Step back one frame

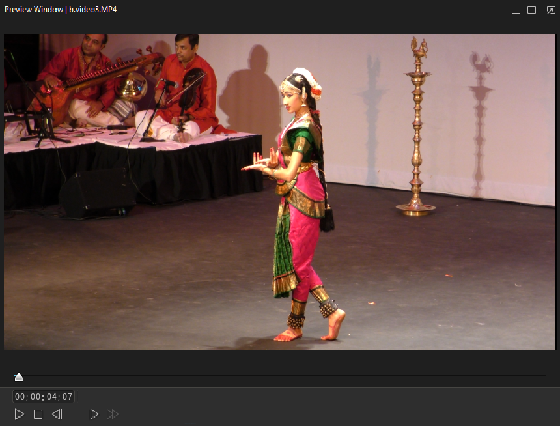click(x=57, y=414)
